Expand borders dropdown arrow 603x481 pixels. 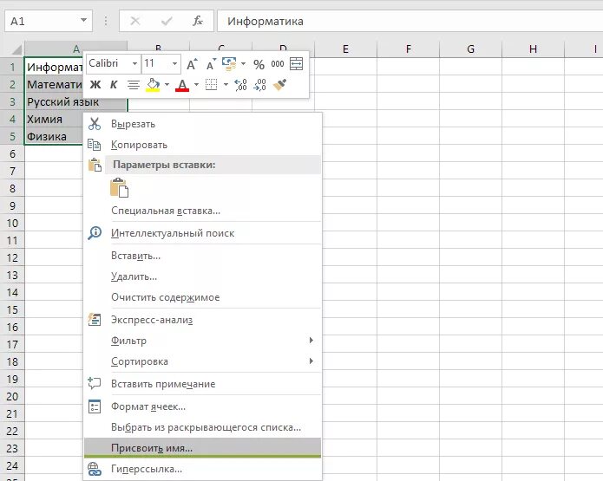click(x=226, y=85)
